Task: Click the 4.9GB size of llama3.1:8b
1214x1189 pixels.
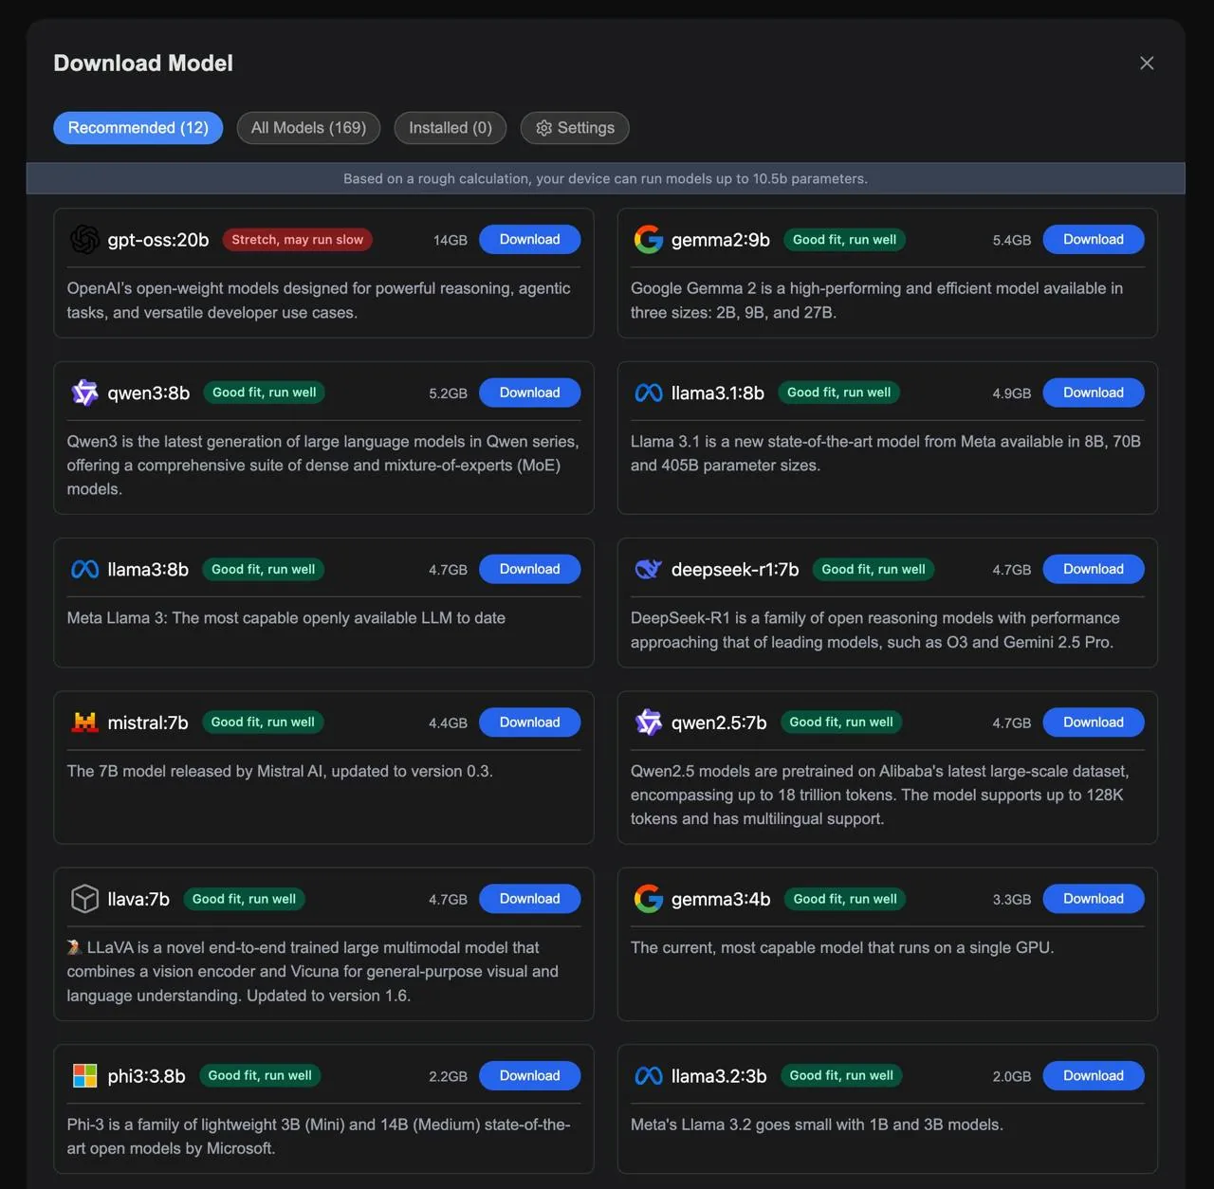Action: pos(1012,393)
